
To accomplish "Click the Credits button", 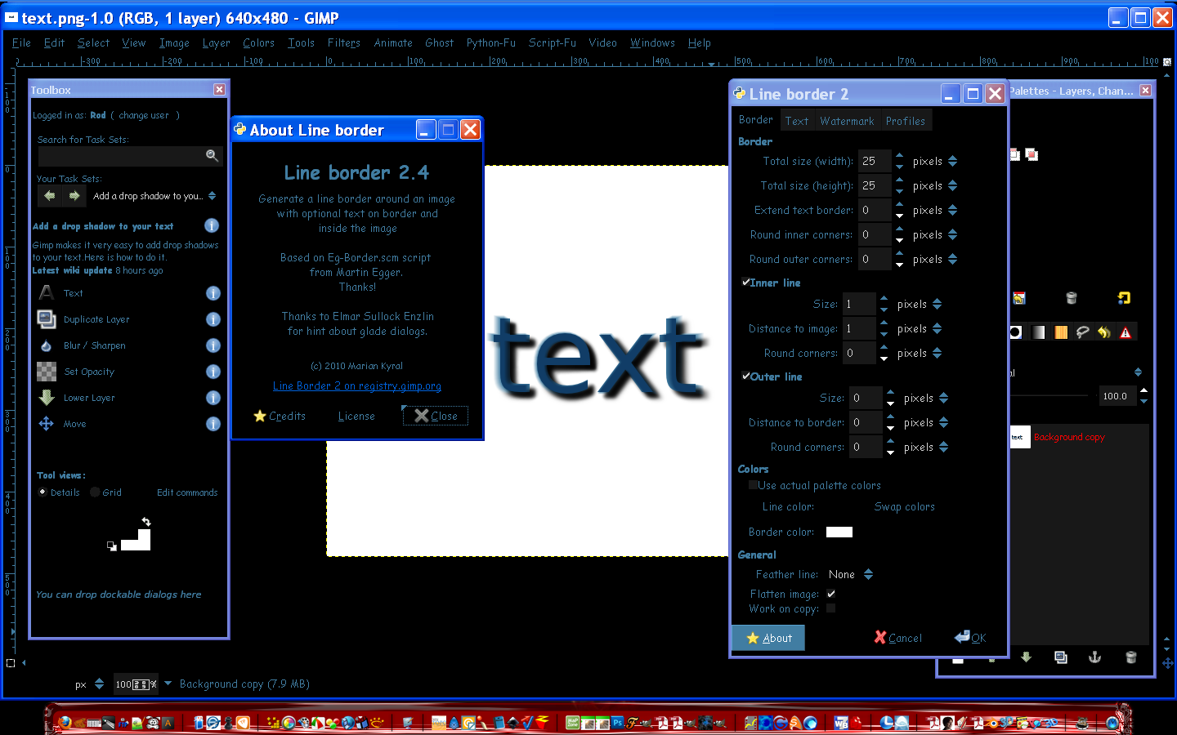I will coord(280,416).
